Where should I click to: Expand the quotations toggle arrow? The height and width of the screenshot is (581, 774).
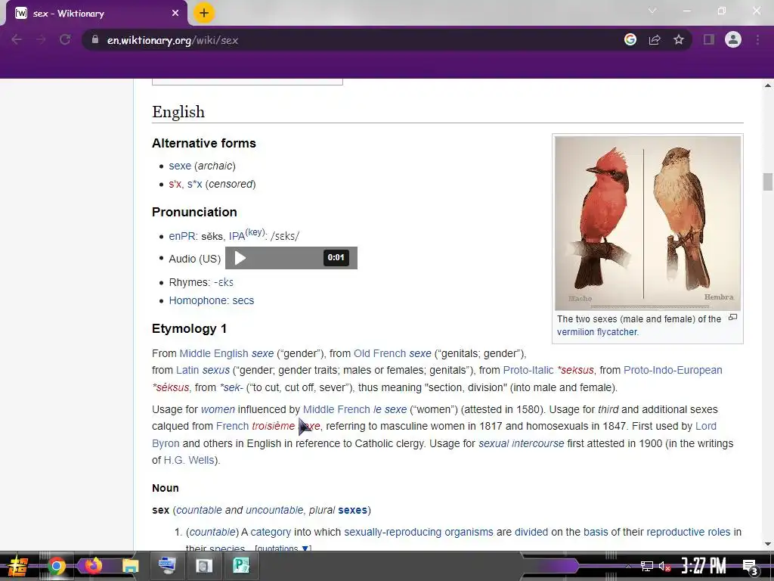click(305, 548)
